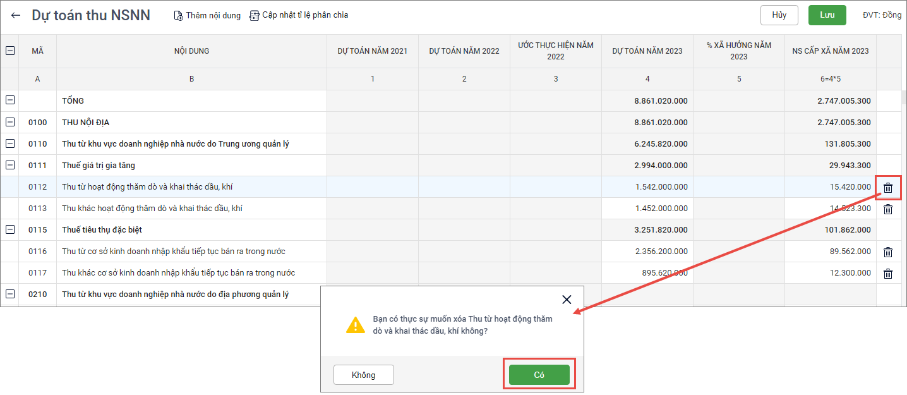Click the Cập nhật tỉ lệ phân chia icon
Image resolution: width=907 pixels, height=395 pixels.
(255, 15)
